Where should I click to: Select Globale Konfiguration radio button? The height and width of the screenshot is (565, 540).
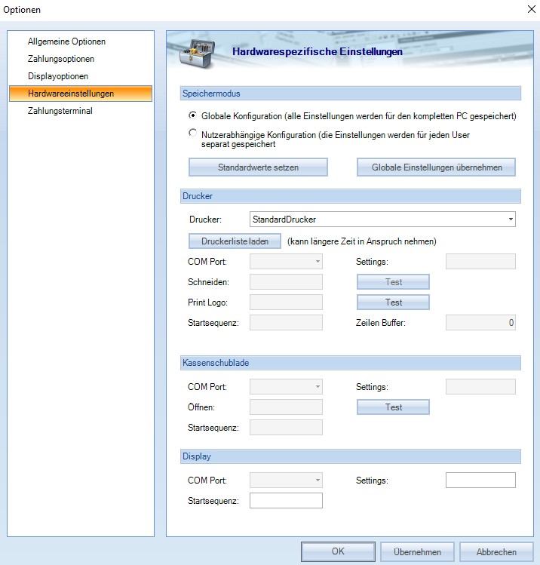(192, 116)
